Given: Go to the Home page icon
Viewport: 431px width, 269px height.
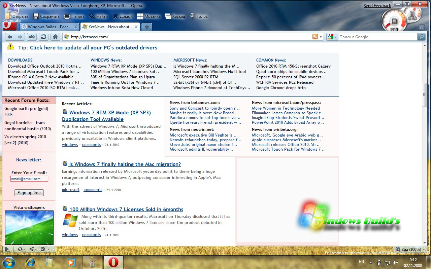Looking at the screenshot, I should point(56,37).
